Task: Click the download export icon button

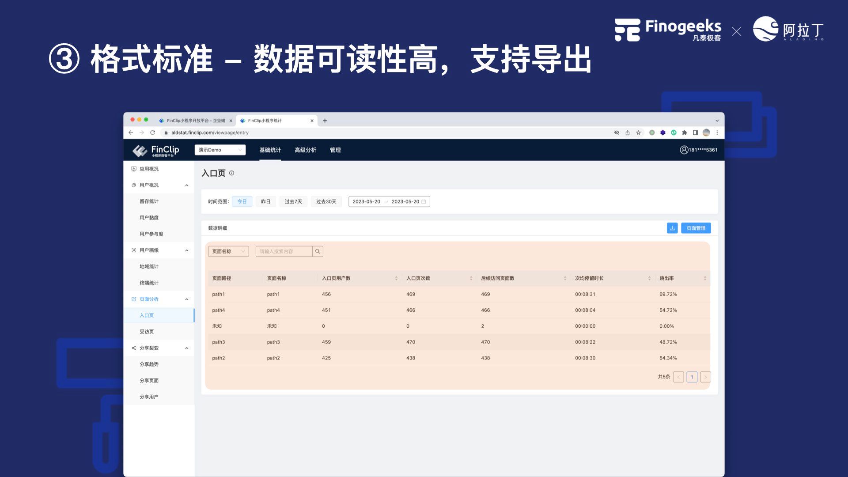Action: click(x=672, y=228)
